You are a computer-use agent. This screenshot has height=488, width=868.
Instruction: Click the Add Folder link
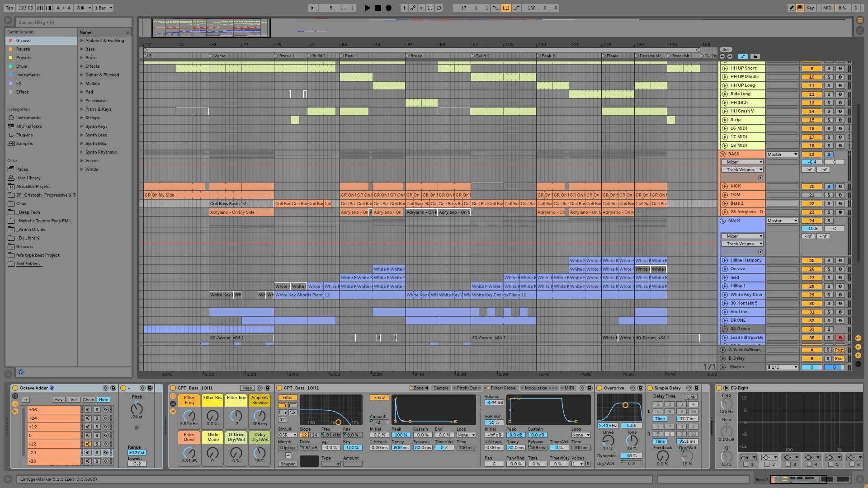click(x=29, y=264)
